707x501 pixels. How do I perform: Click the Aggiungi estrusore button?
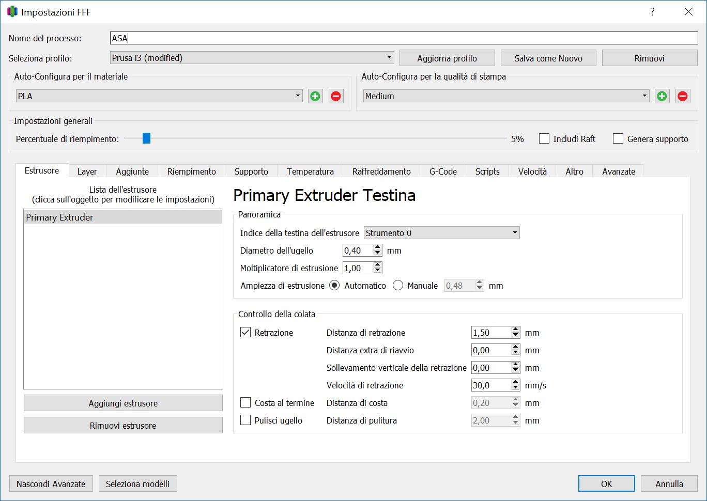pyautogui.click(x=123, y=403)
